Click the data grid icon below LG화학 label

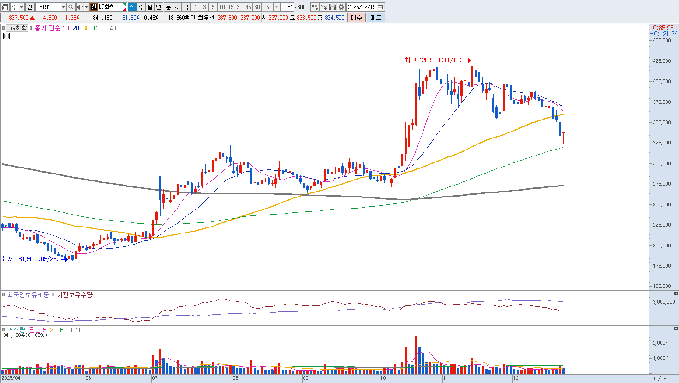click(6, 36)
